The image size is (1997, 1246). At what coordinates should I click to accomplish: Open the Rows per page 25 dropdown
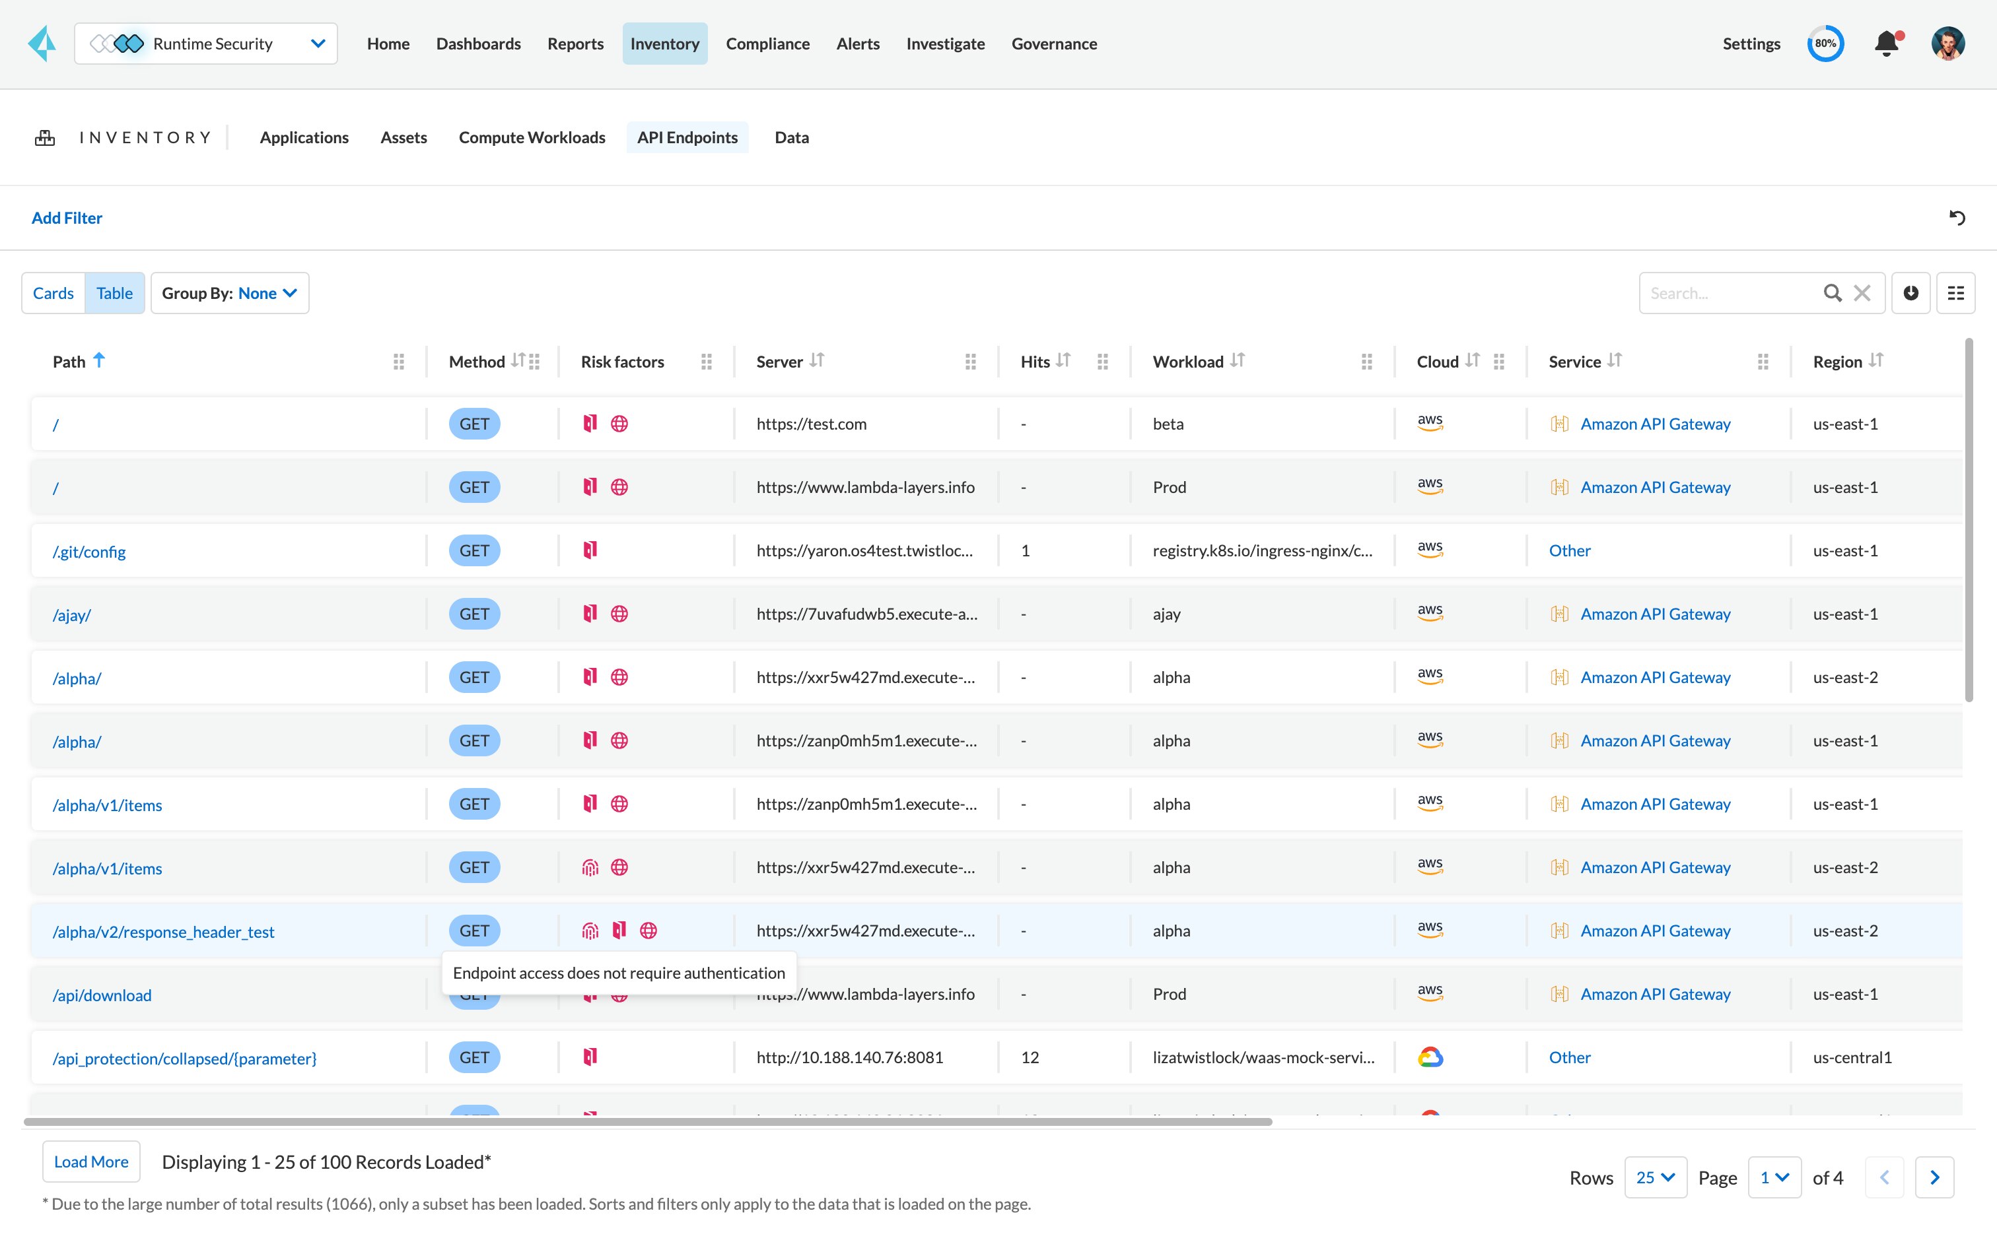coord(1655,1177)
